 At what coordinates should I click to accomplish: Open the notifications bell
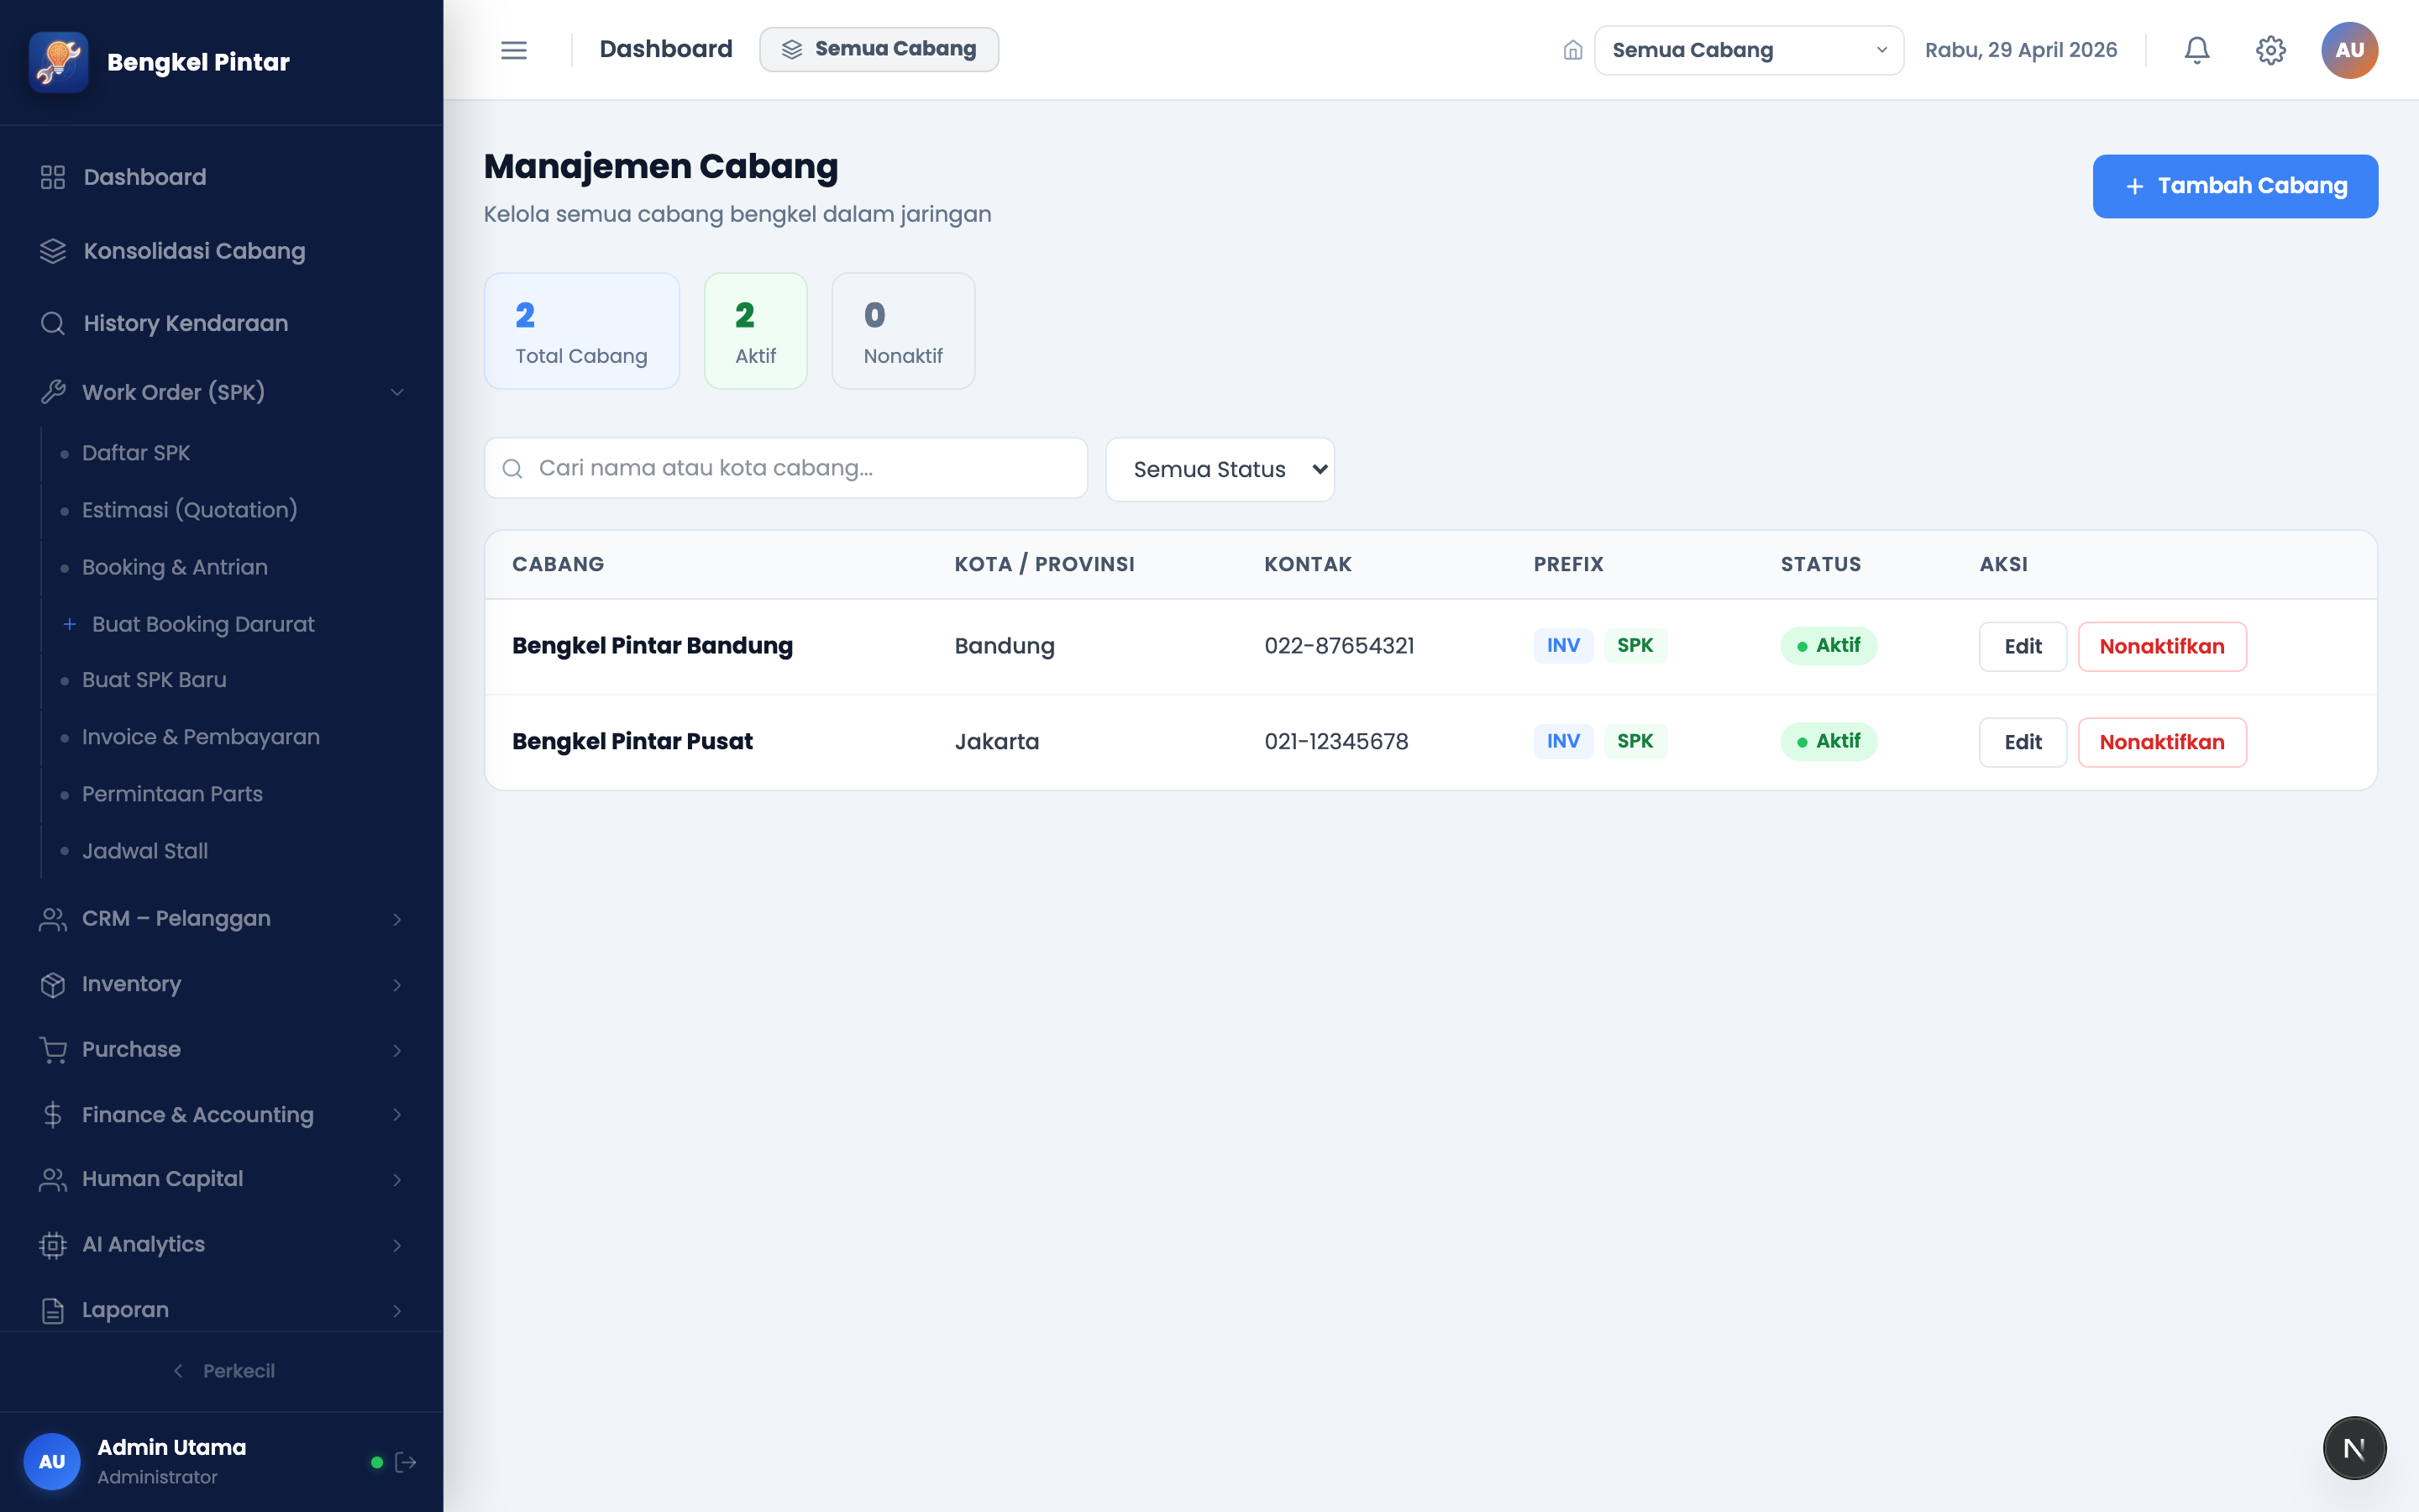click(x=2196, y=50)
